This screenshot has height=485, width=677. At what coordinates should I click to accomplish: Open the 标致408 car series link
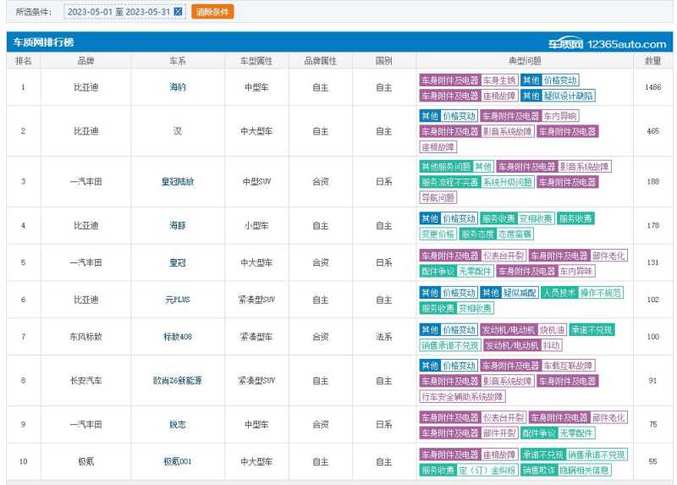[178, 337]
